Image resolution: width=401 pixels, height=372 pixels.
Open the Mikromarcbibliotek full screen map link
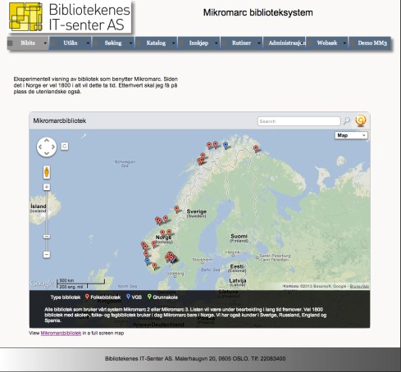(61, 333)
